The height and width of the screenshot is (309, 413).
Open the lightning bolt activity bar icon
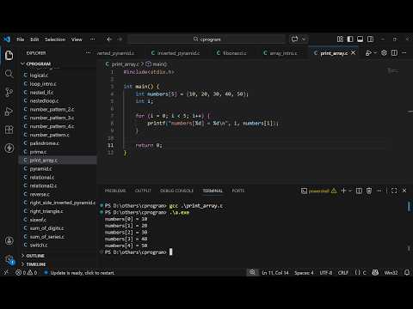coord(9,148)
